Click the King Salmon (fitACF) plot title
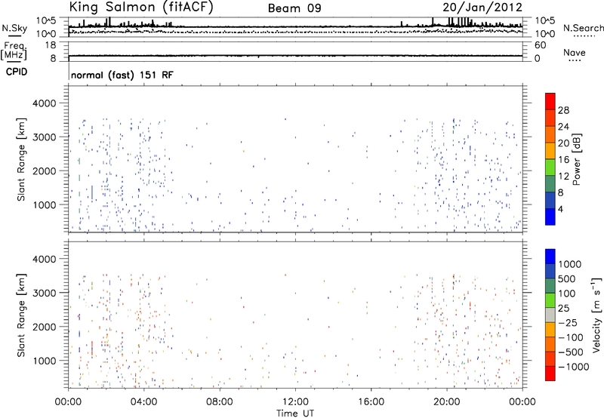This screenshot has width=604, height=418. point(141,8)
